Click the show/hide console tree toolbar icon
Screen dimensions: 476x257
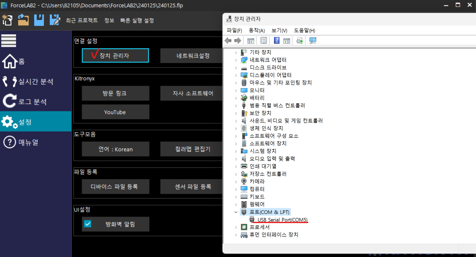click(251, 41)
